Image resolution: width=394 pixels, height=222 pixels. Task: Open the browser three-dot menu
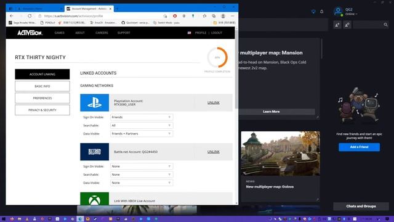[x=233, y=16]
